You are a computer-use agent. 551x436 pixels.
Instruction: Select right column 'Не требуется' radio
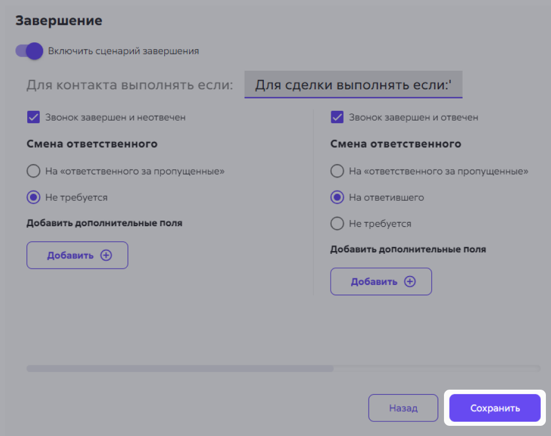(337, 223)
